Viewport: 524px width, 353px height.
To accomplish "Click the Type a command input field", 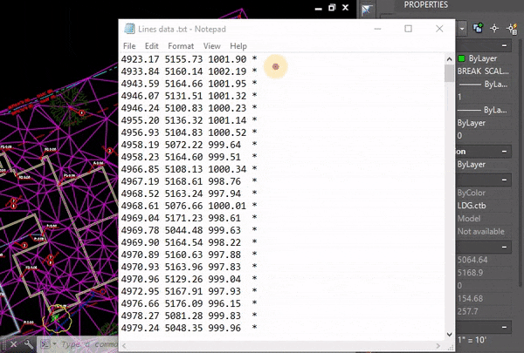I will (x=89, y=344).
